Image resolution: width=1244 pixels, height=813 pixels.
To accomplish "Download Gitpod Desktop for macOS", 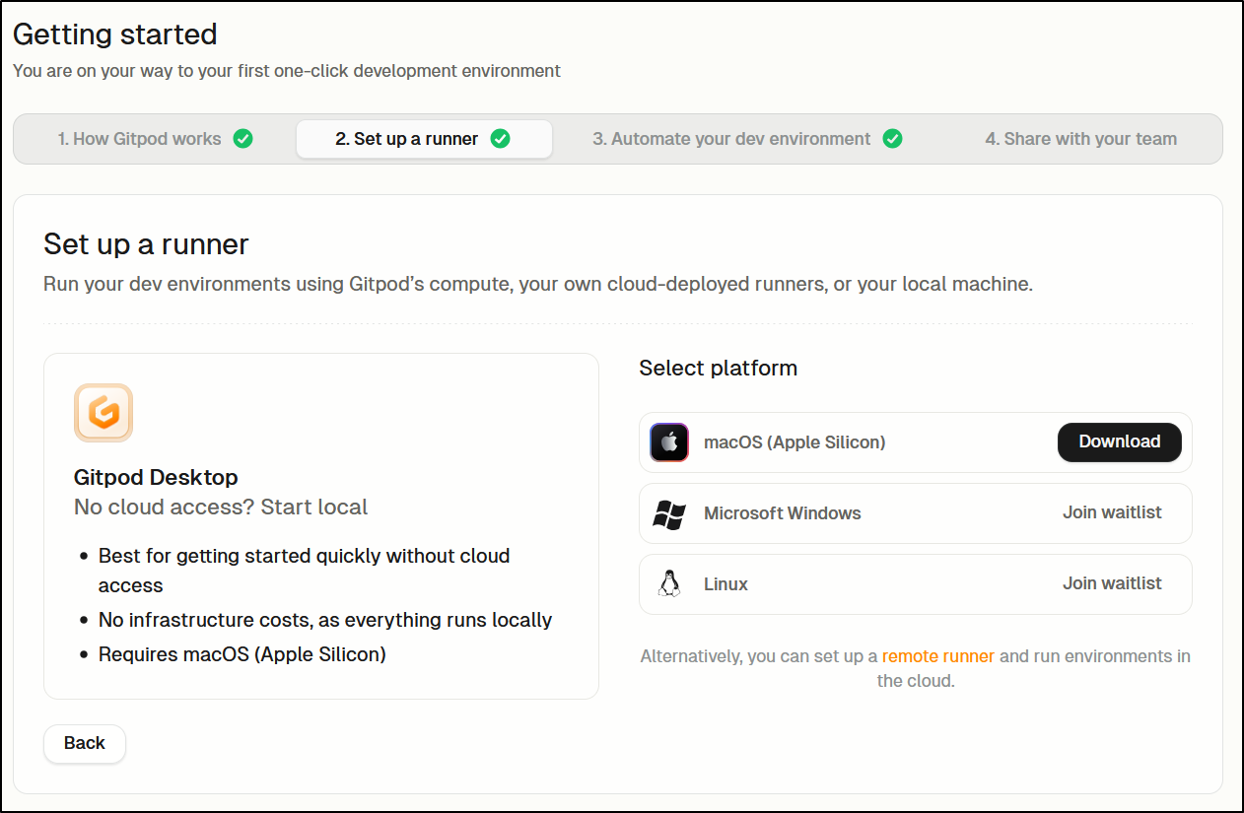I will [1119, 442].
